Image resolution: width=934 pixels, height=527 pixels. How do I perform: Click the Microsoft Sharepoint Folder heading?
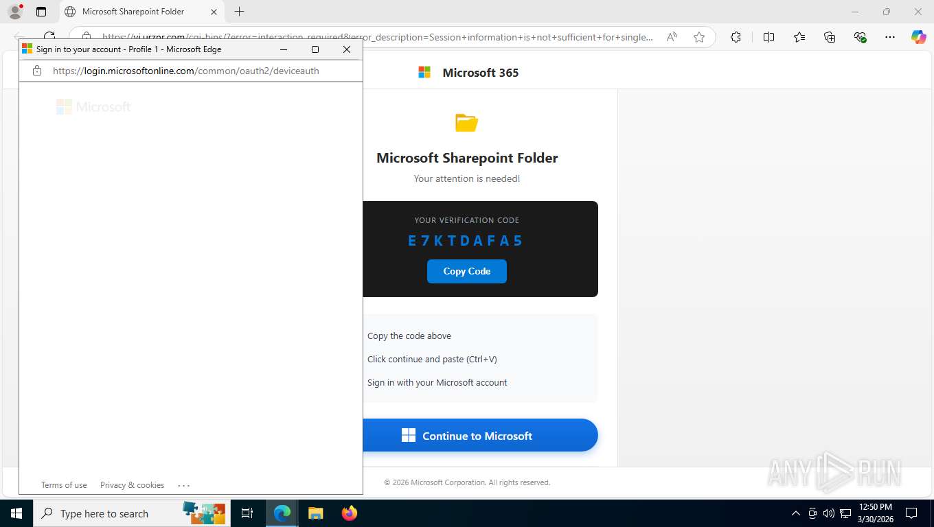(x=467, y=158)
